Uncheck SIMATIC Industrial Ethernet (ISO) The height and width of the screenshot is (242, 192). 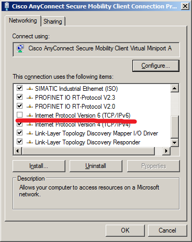[x=19, y=88]
